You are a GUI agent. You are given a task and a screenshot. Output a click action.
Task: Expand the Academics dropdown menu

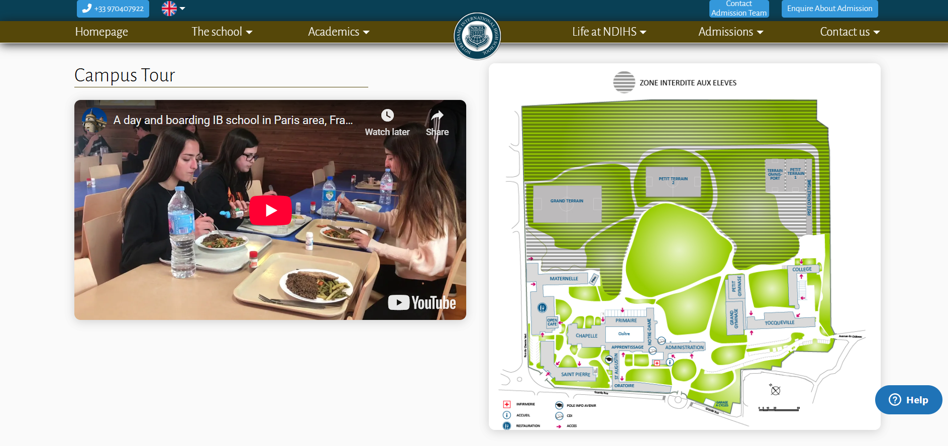coord(338,32)
